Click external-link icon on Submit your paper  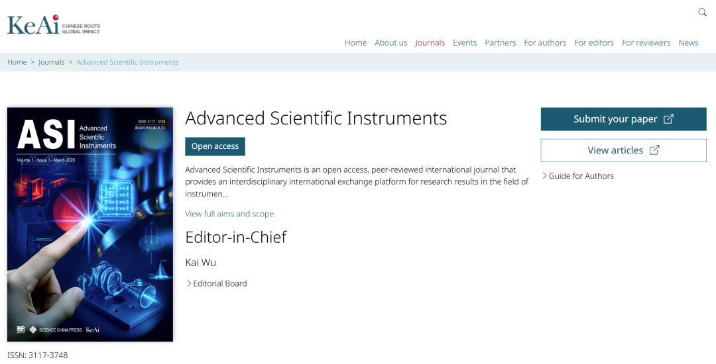point(668,119)
